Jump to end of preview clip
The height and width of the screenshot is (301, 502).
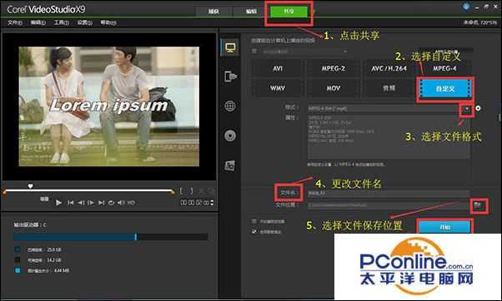101,203
